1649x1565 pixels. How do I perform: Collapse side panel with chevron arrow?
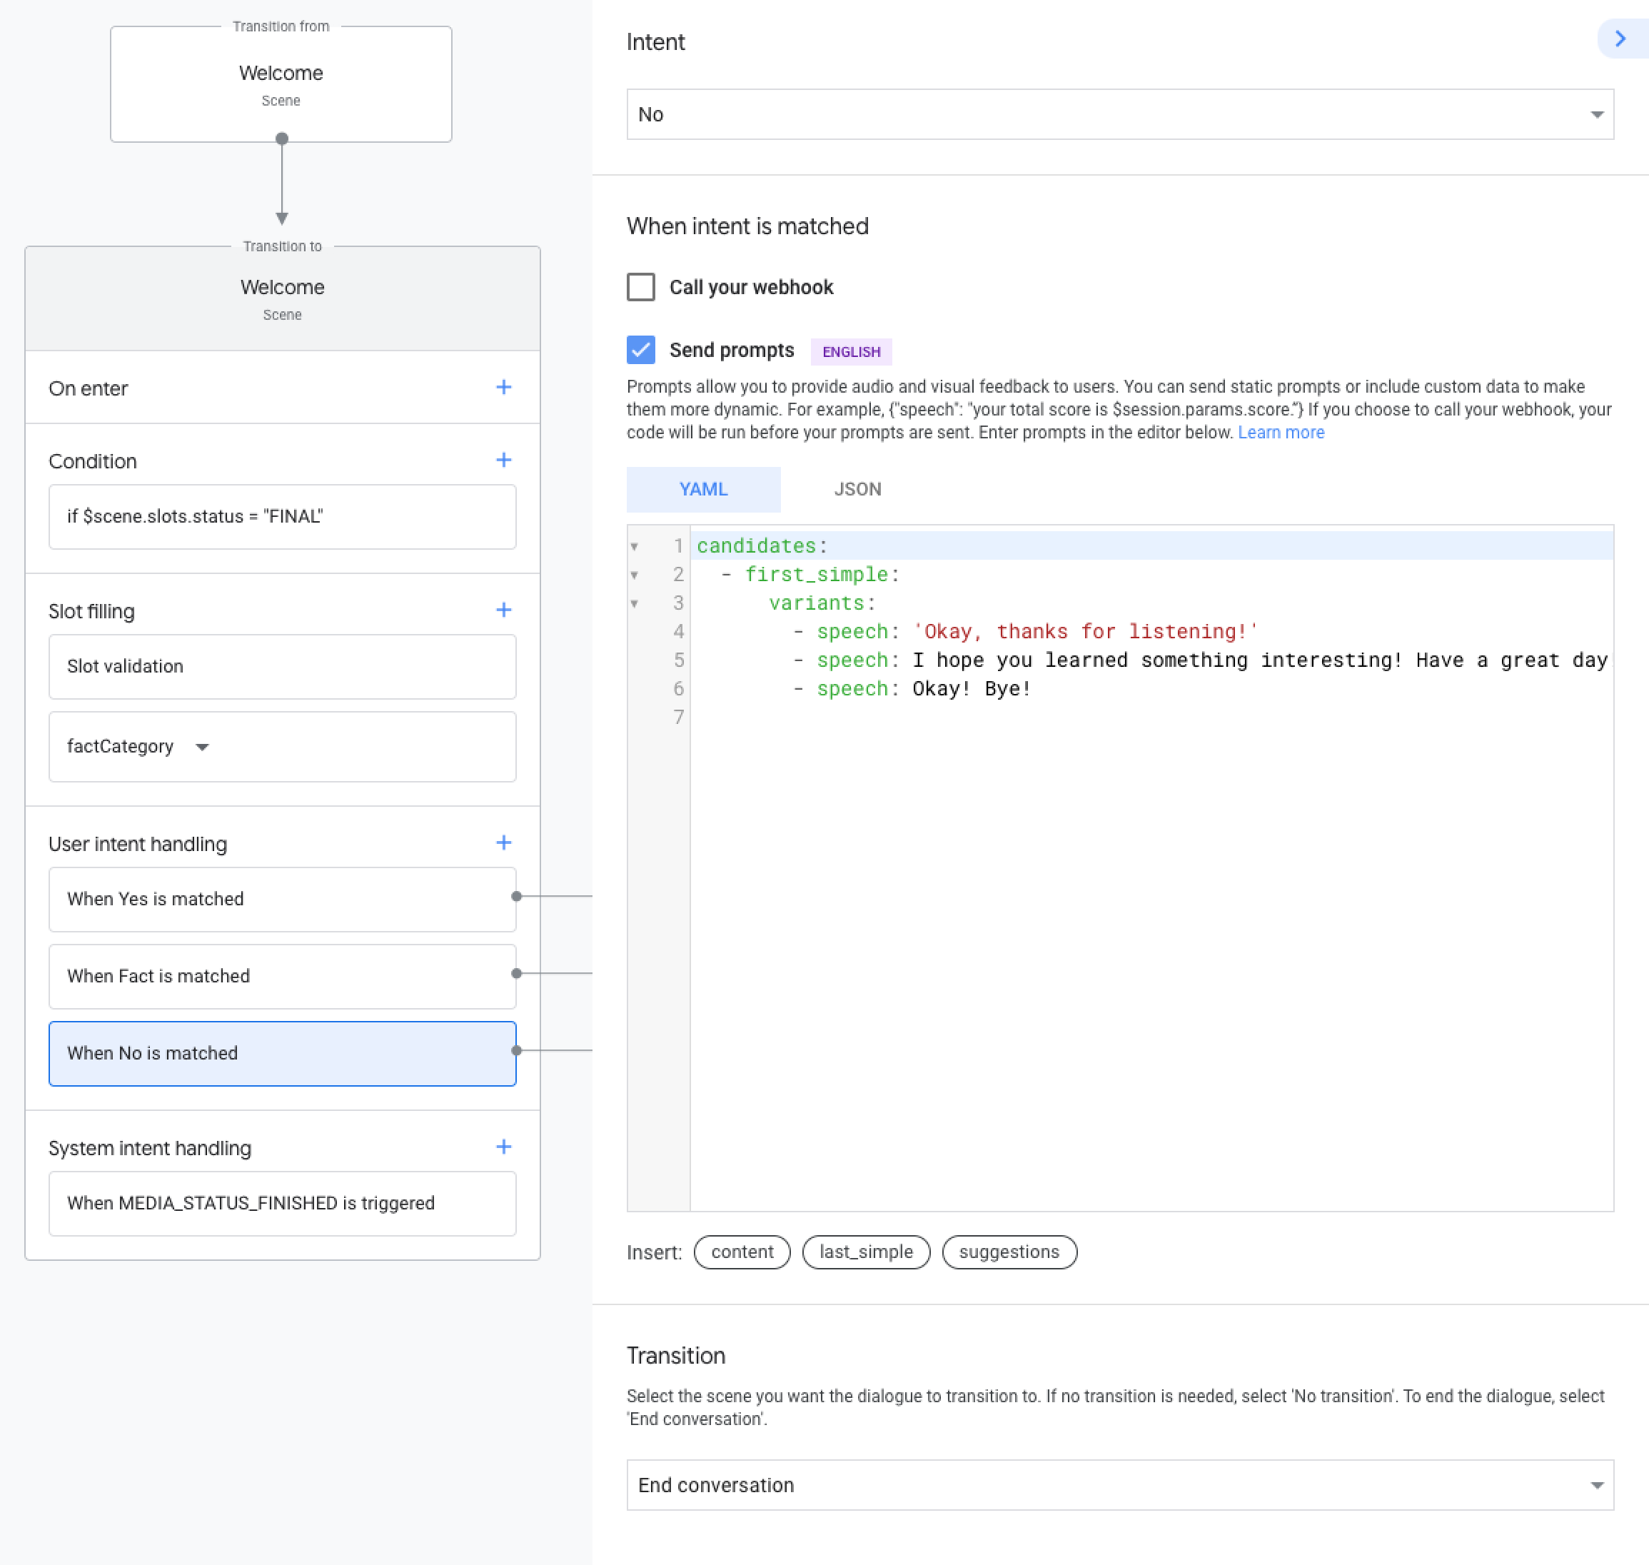[1620, 39]
